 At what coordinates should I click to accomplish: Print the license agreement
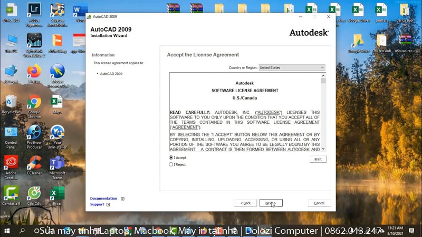click(x=318, y=159)
